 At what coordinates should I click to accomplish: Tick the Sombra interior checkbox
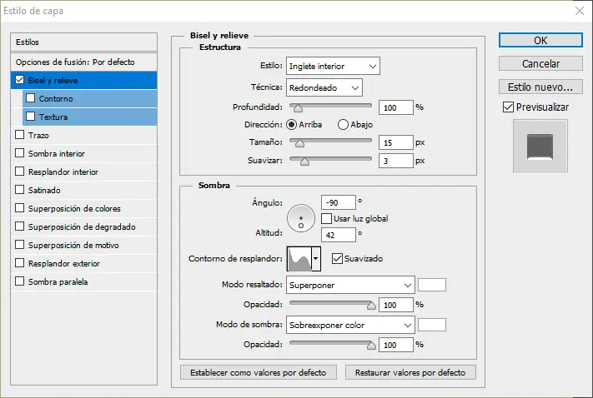[x=20, y=153]
